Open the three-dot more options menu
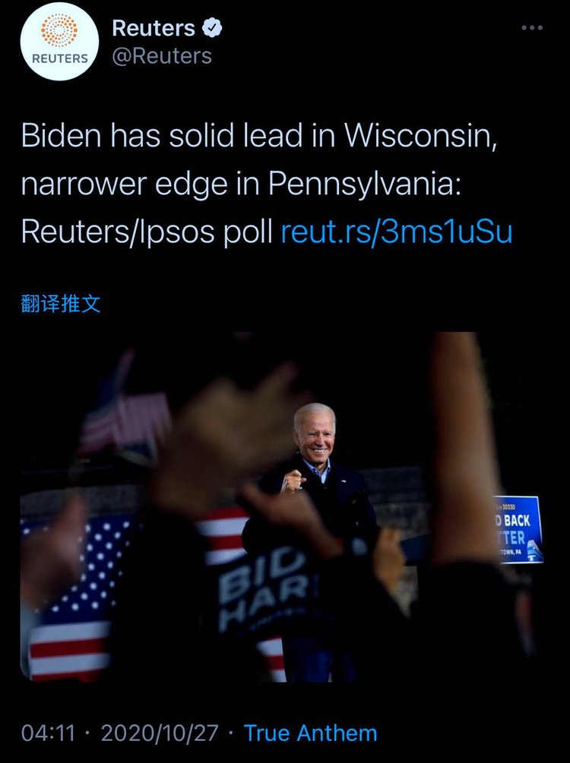This screenshot has width=570, height=763. coord(532,28)
